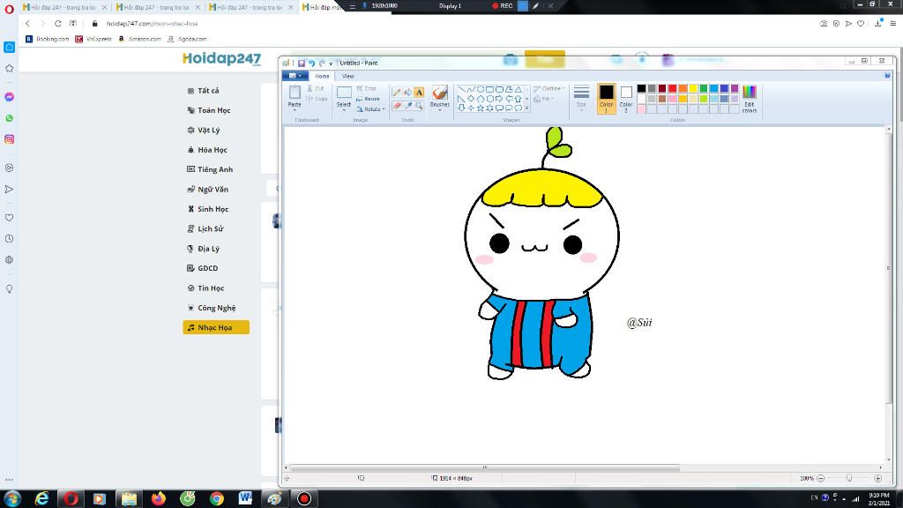Switch to the View ribbon tab
This screenshot has height=508, width=903.
(347, 76)
